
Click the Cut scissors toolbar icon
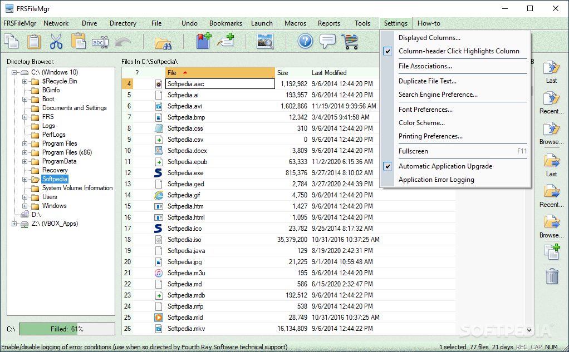[56, 41]
